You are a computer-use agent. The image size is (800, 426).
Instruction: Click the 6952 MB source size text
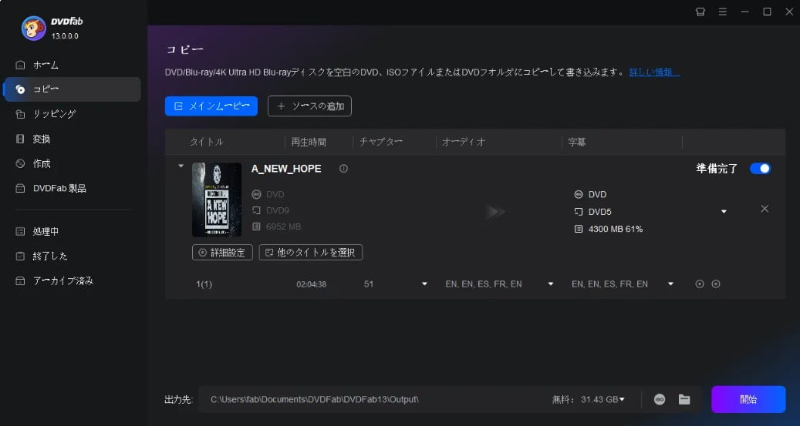pos(283,226)
